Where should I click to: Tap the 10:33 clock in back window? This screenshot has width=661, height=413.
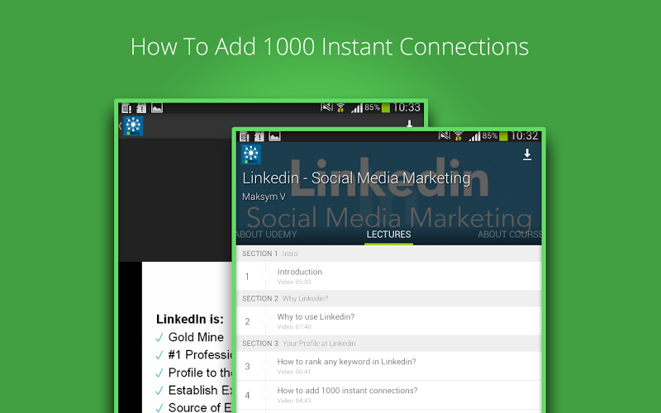407,107
